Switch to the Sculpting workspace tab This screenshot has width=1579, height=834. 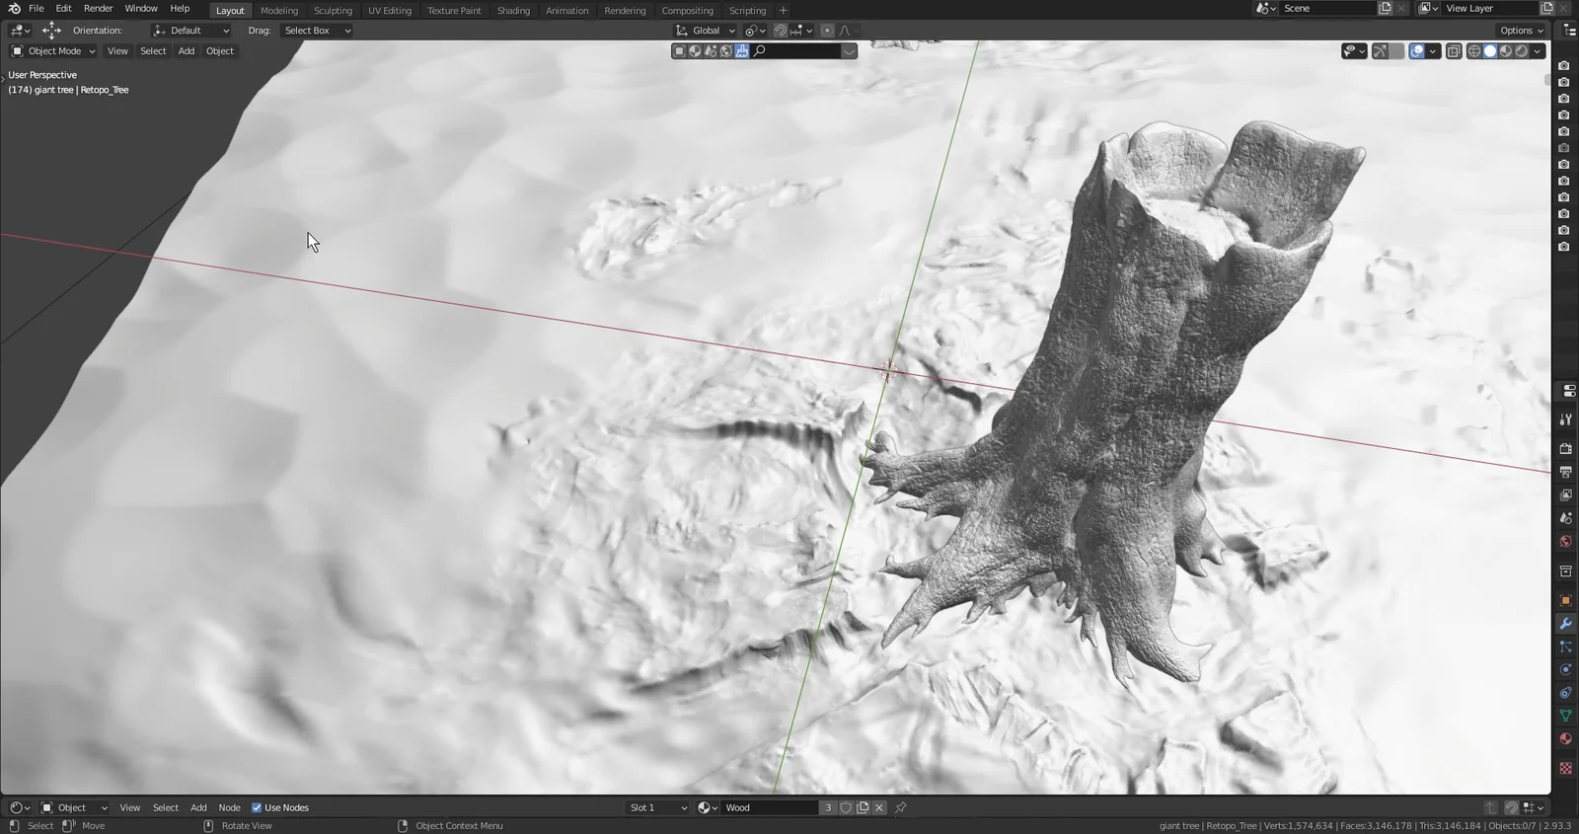(333, 11)
